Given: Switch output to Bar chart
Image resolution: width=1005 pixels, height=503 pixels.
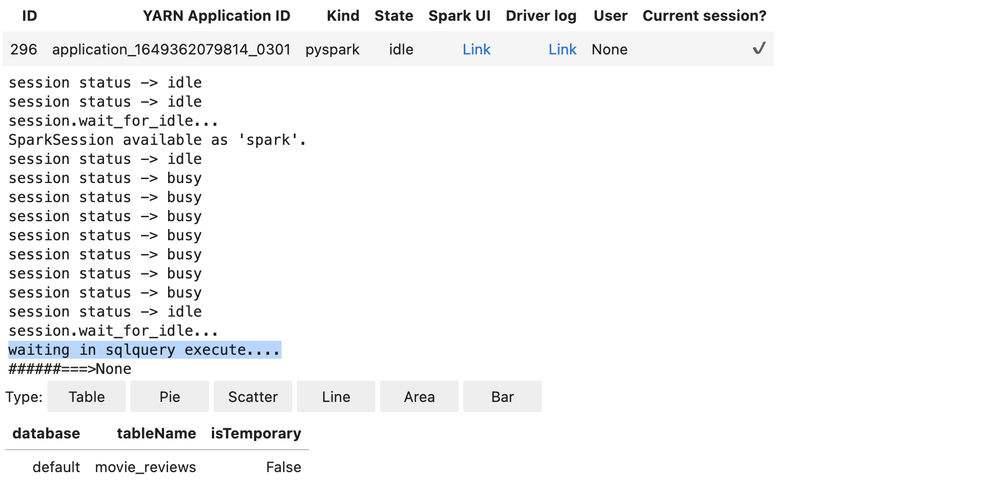Looking at the screenshot, I should (x=502, y=396).
